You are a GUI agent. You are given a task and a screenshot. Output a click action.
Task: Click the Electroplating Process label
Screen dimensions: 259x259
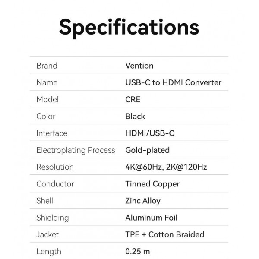click(76, 150)
